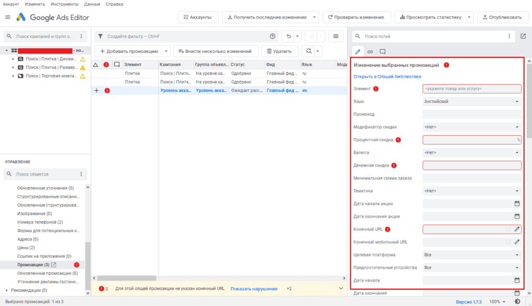532x306 pixels.
Task: Open Тематика dropdown
Action: (x=472, y=191)
